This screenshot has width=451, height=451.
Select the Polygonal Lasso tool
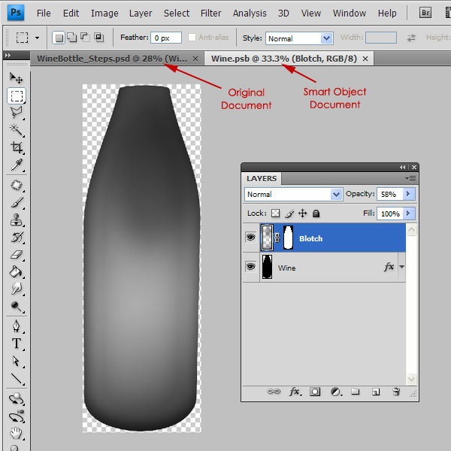click(16, 113)
